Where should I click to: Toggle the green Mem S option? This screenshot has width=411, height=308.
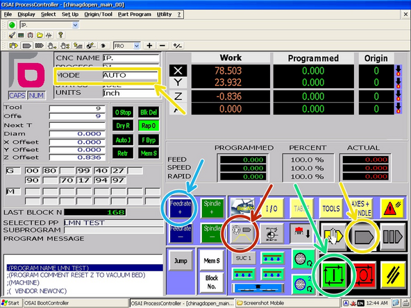pos(149,153)
